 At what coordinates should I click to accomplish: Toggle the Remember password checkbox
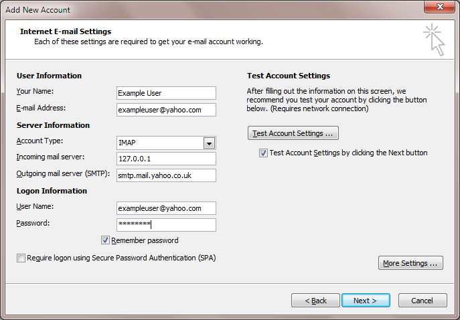pos(105,240)
